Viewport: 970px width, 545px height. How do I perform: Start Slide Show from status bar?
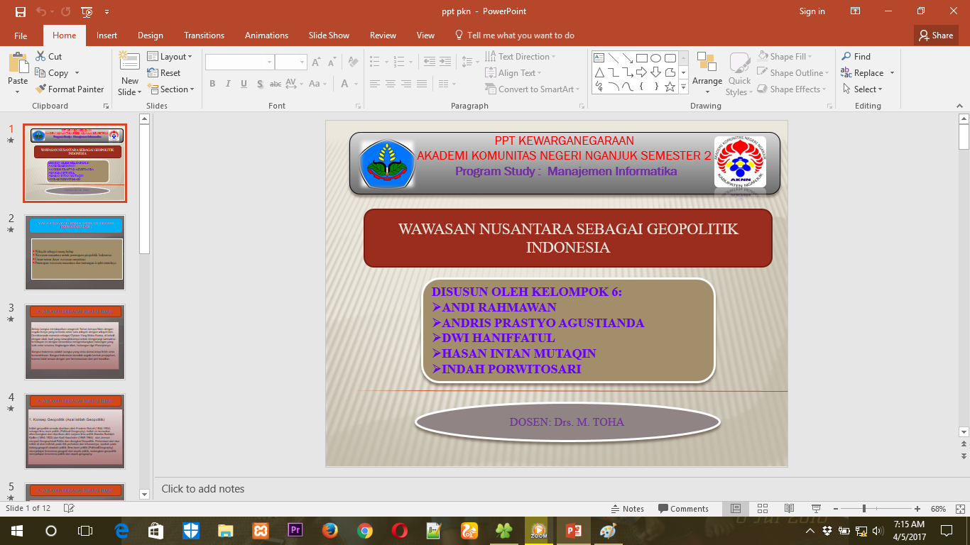click(x=817, y=508)
